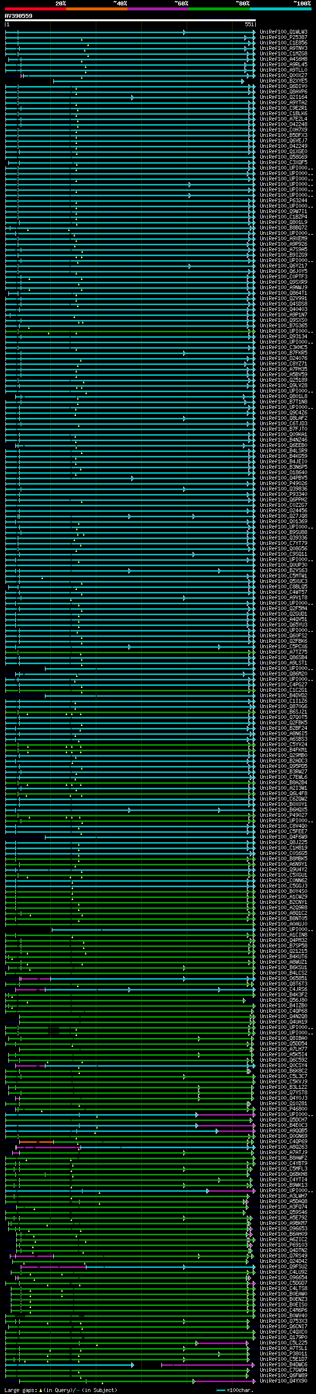Click the cyan 100char scale bar icon
The image size is (316, 1394).
tap(220, 1390)
